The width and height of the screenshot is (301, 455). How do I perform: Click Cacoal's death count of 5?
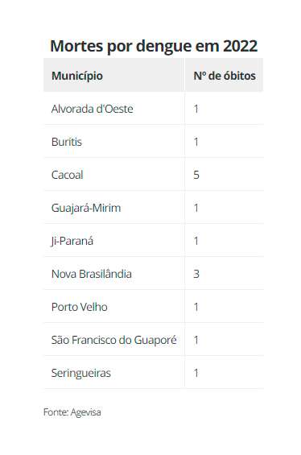tap(196, 175)
